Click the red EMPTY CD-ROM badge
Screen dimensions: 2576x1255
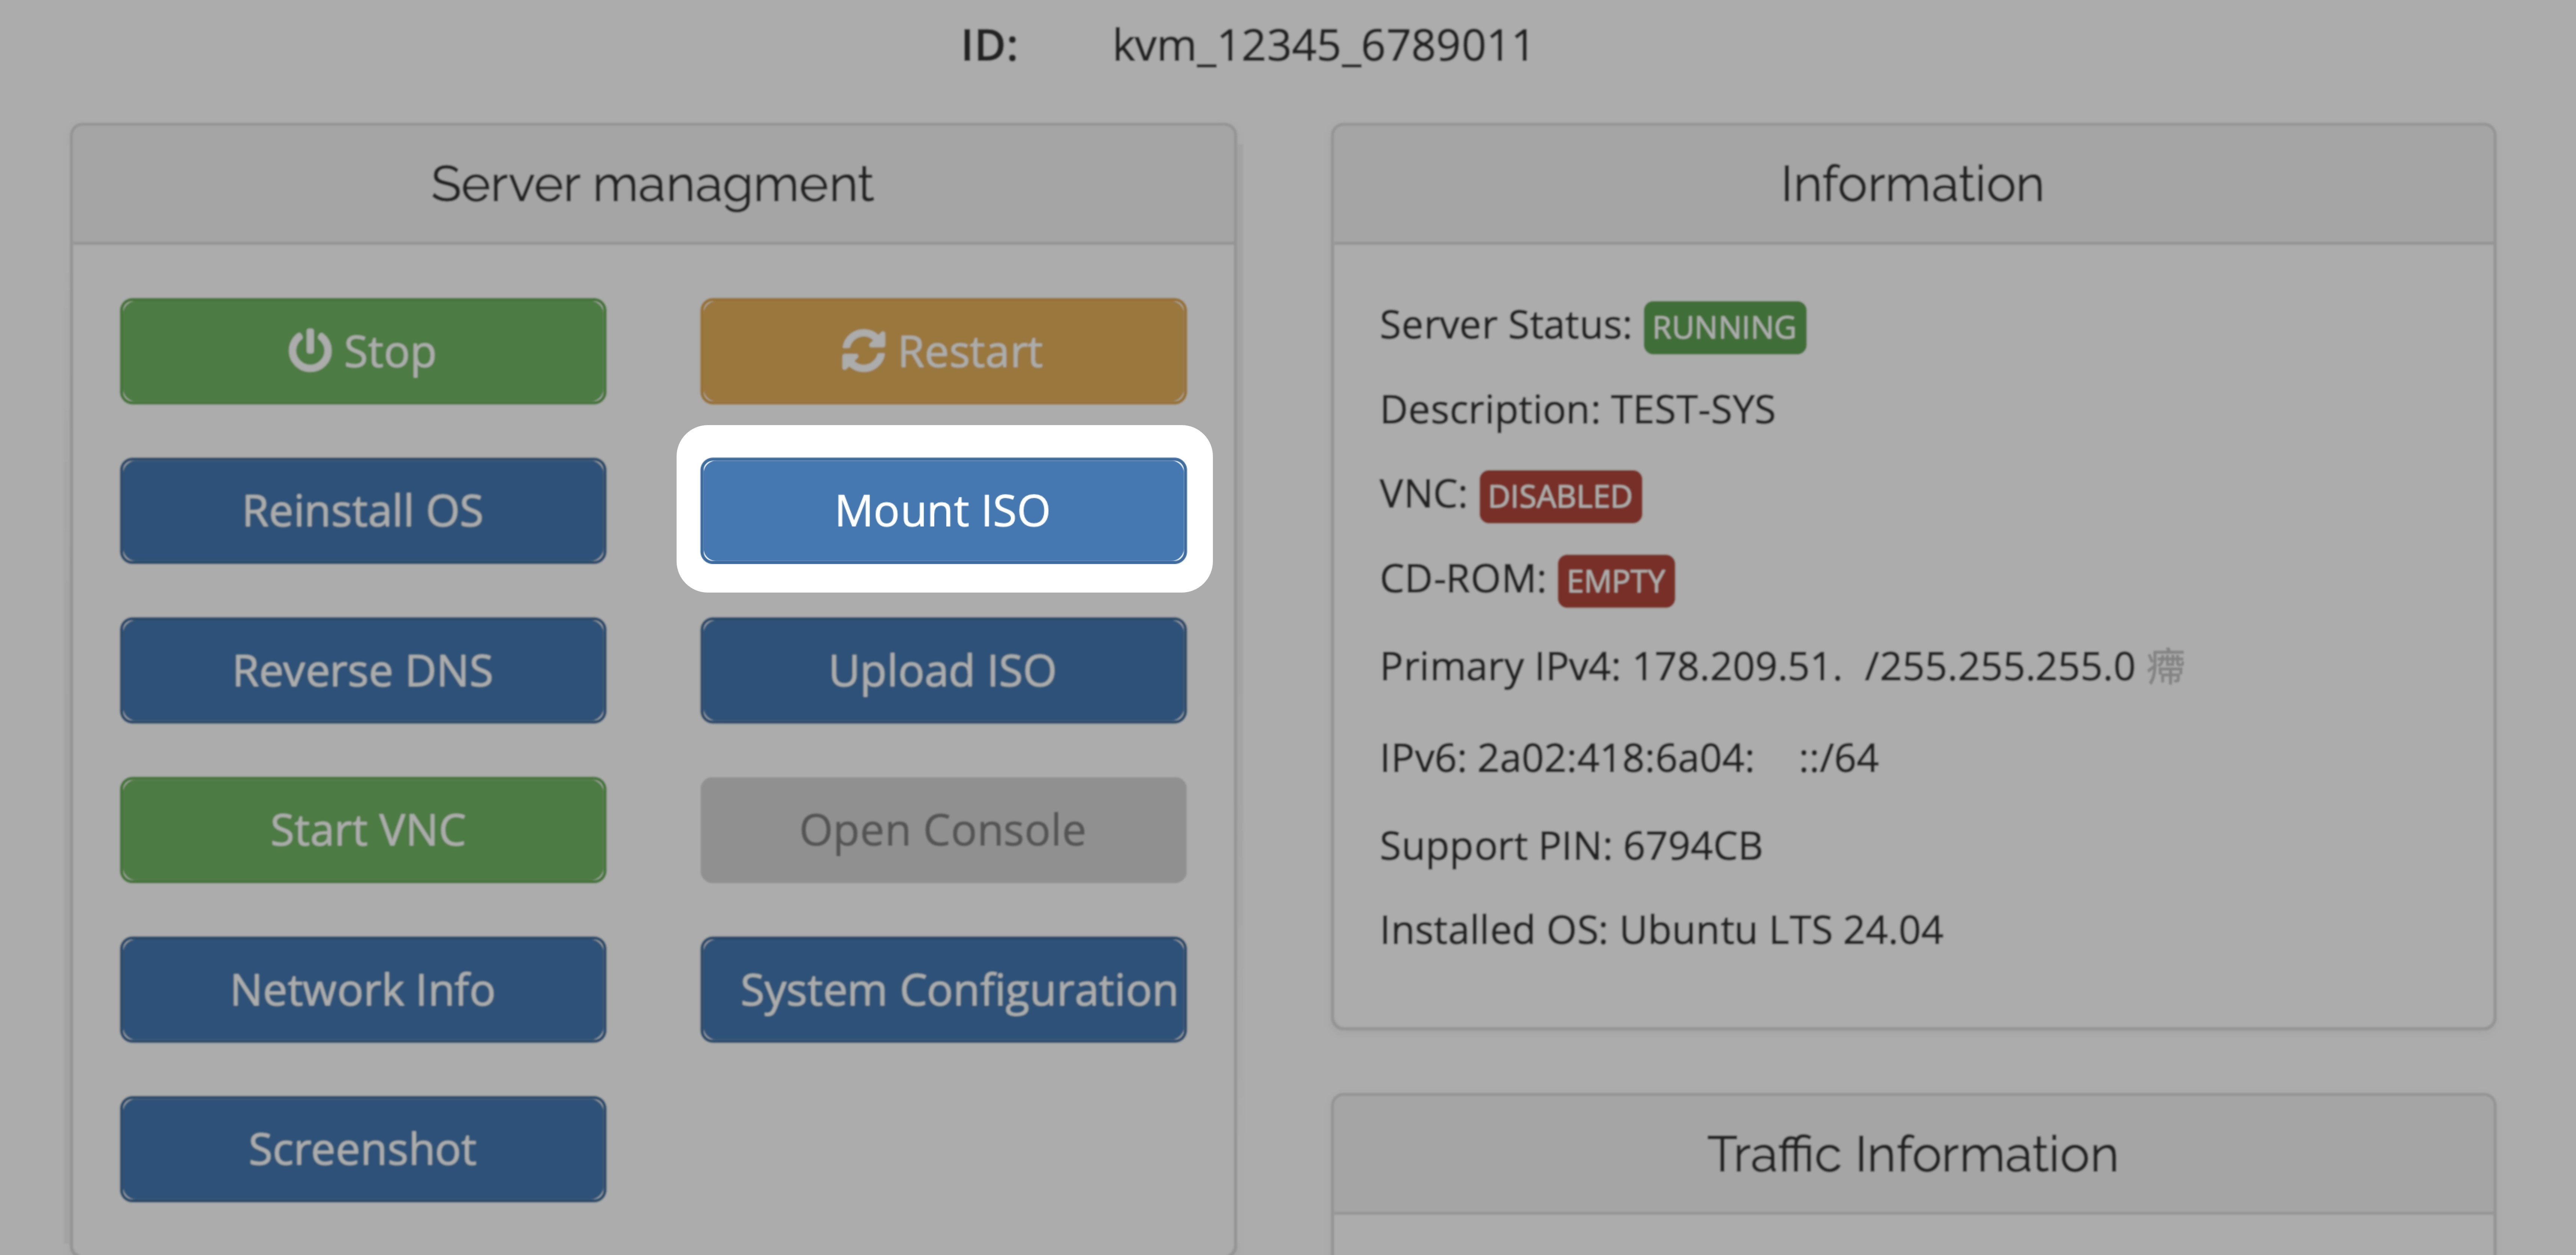point(1615,581)
